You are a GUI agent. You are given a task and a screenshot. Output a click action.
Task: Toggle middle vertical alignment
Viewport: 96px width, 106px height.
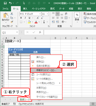pos(57,14)
